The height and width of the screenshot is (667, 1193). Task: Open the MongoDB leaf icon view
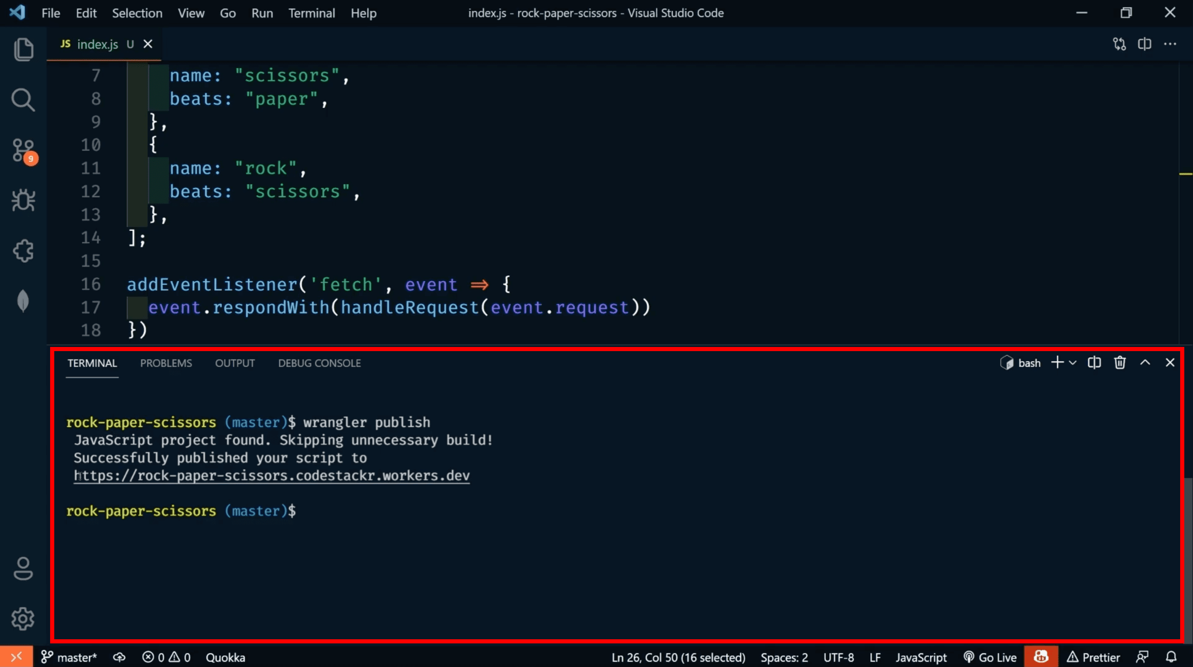click(23, 301)
